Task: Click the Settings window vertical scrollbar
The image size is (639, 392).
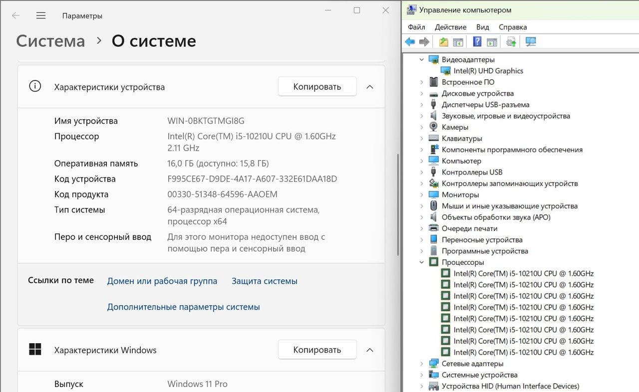Action: click(x=397, y=204)
